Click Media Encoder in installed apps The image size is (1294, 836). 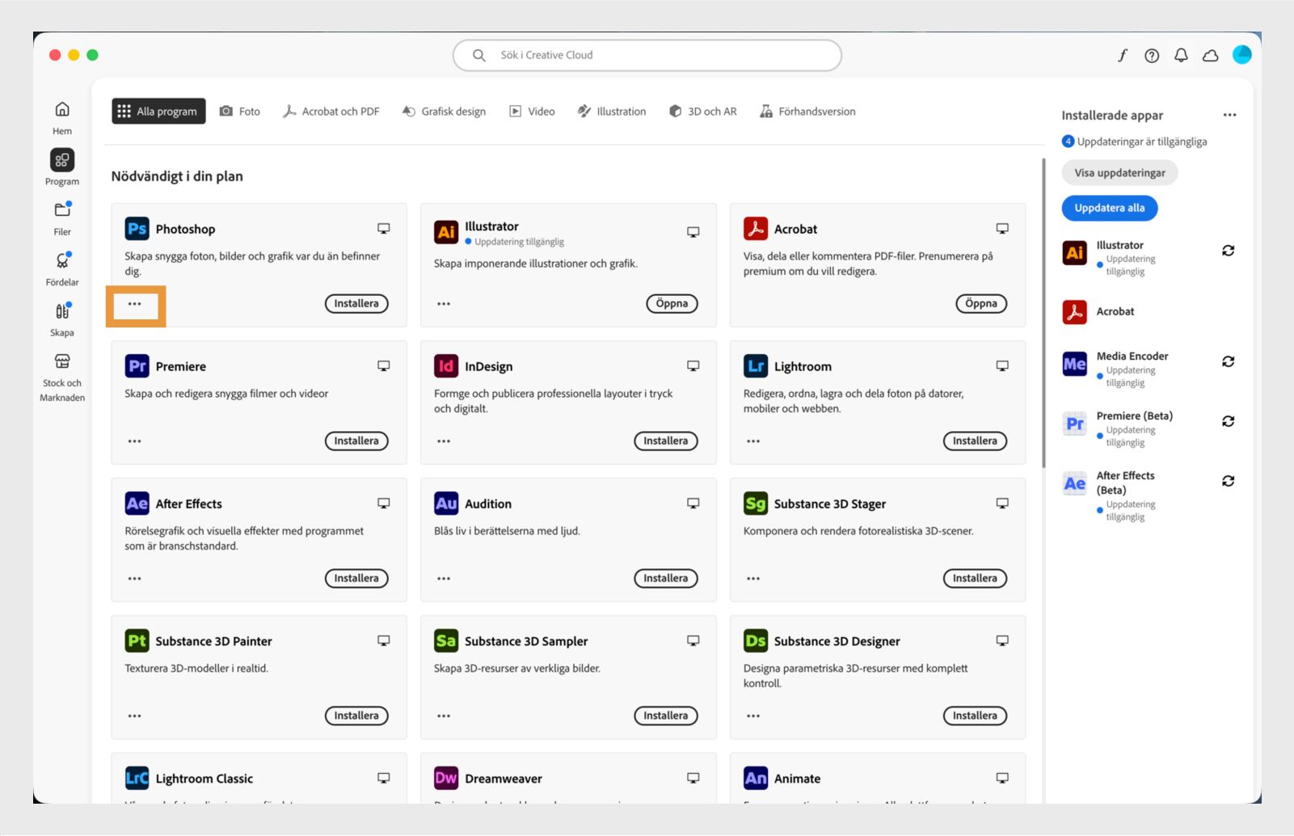pos(1132,357)
